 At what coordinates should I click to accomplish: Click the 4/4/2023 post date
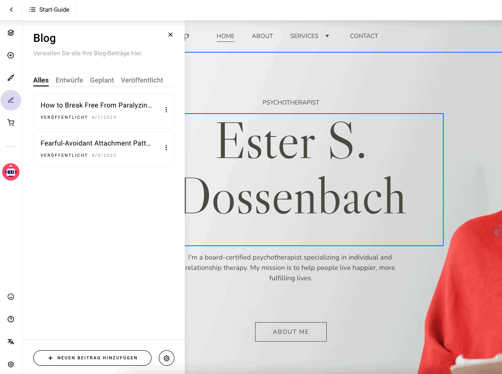point(104,155)
